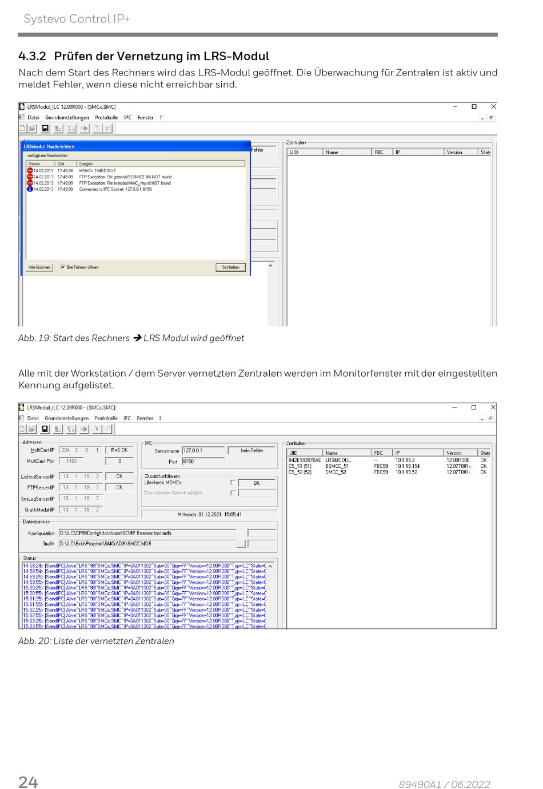Click the Servername field with 127.0.0.1
This screenshot has width=543, height=789.
(x=203, y=451)
